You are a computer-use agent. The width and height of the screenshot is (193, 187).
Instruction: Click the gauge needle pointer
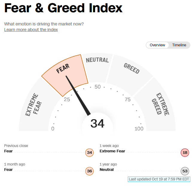click(x=78, y=96)
